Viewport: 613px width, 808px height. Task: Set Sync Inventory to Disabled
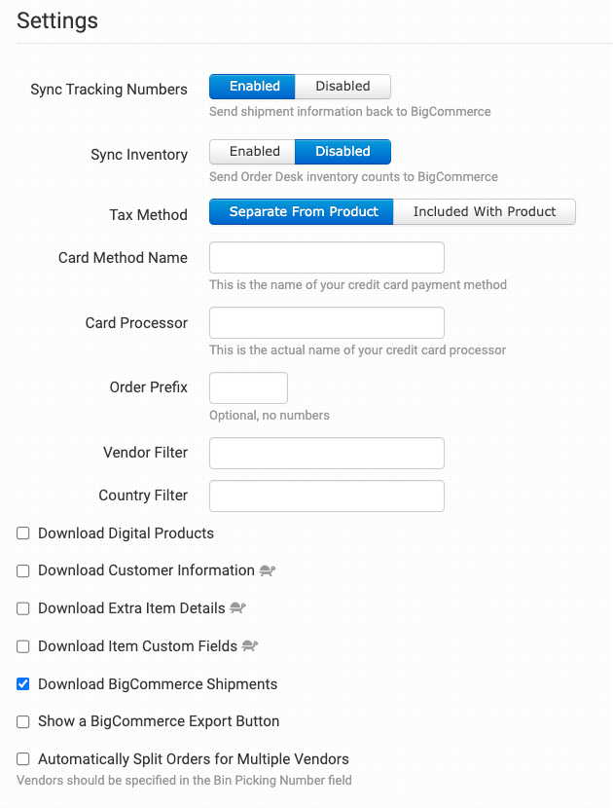[x=343, y=152]
